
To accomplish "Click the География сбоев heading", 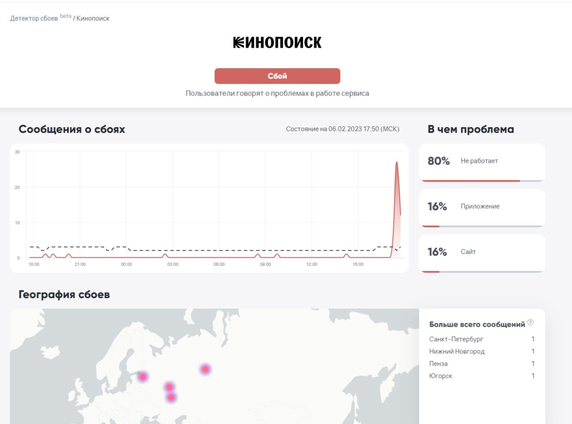I will coord(64,295).
